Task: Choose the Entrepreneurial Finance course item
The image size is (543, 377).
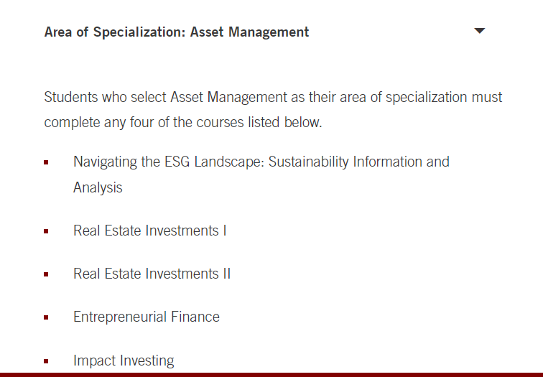Action: pos(147,317)
